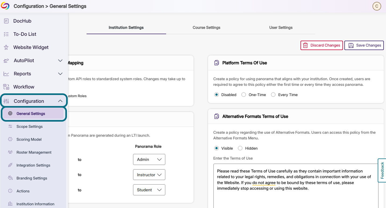Open the Admin role dropdown
Viewport: 386px width, 208px height.
click(149, 160)
